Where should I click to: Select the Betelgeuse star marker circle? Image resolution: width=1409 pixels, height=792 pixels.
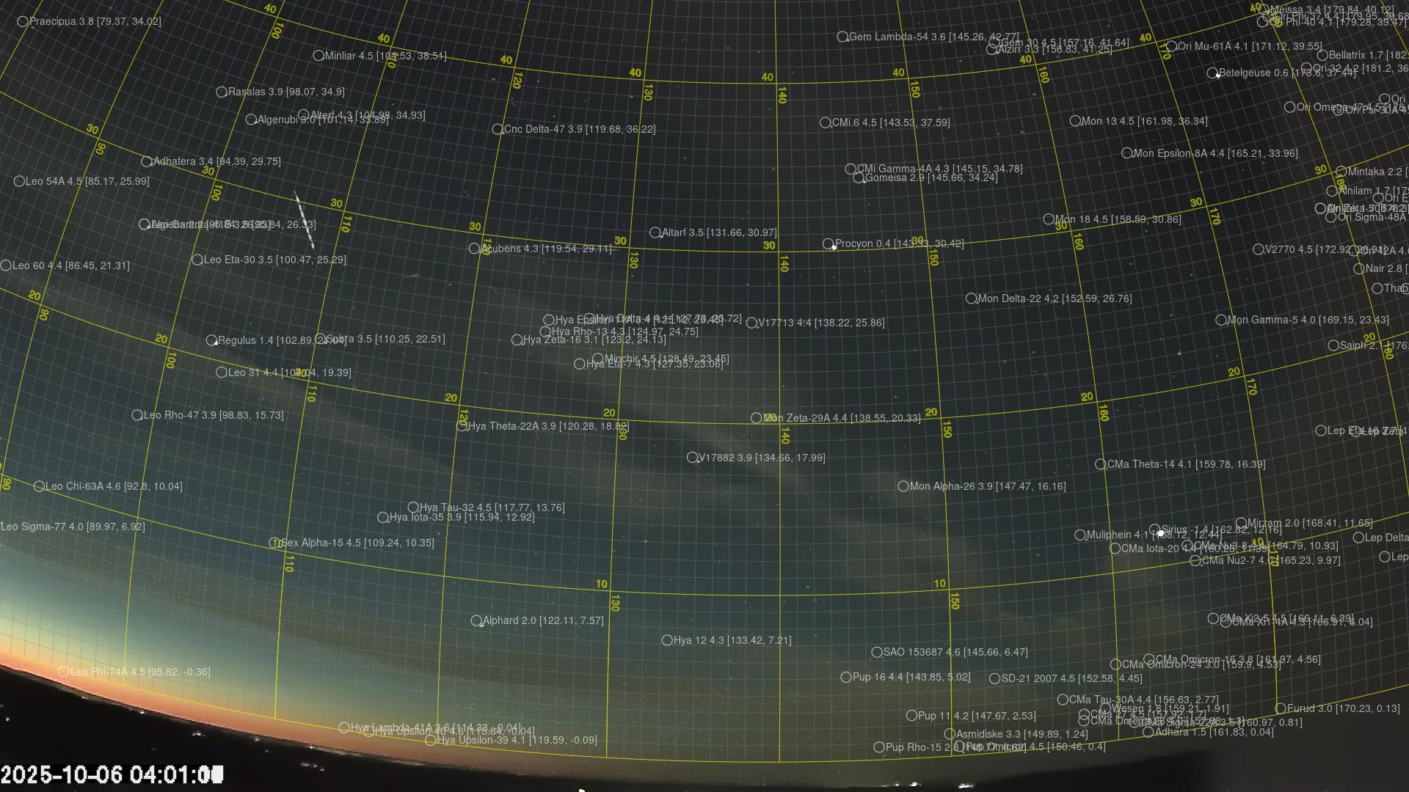pos(1212,73)
